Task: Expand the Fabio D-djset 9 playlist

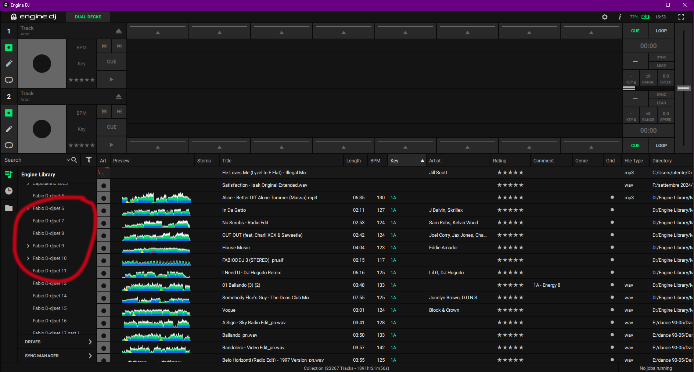Action: pyautogui.click(x=28, y=246)
